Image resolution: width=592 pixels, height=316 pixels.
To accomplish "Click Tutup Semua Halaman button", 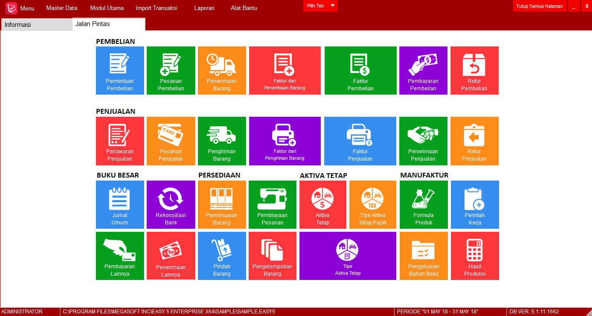I will point(539,6).
